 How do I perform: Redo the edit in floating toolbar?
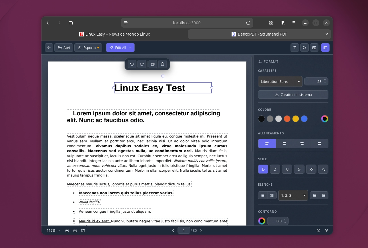tap(142, 64)
